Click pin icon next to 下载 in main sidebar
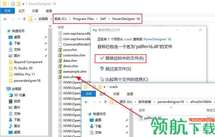215x137 pixels. tap(46, 44)
